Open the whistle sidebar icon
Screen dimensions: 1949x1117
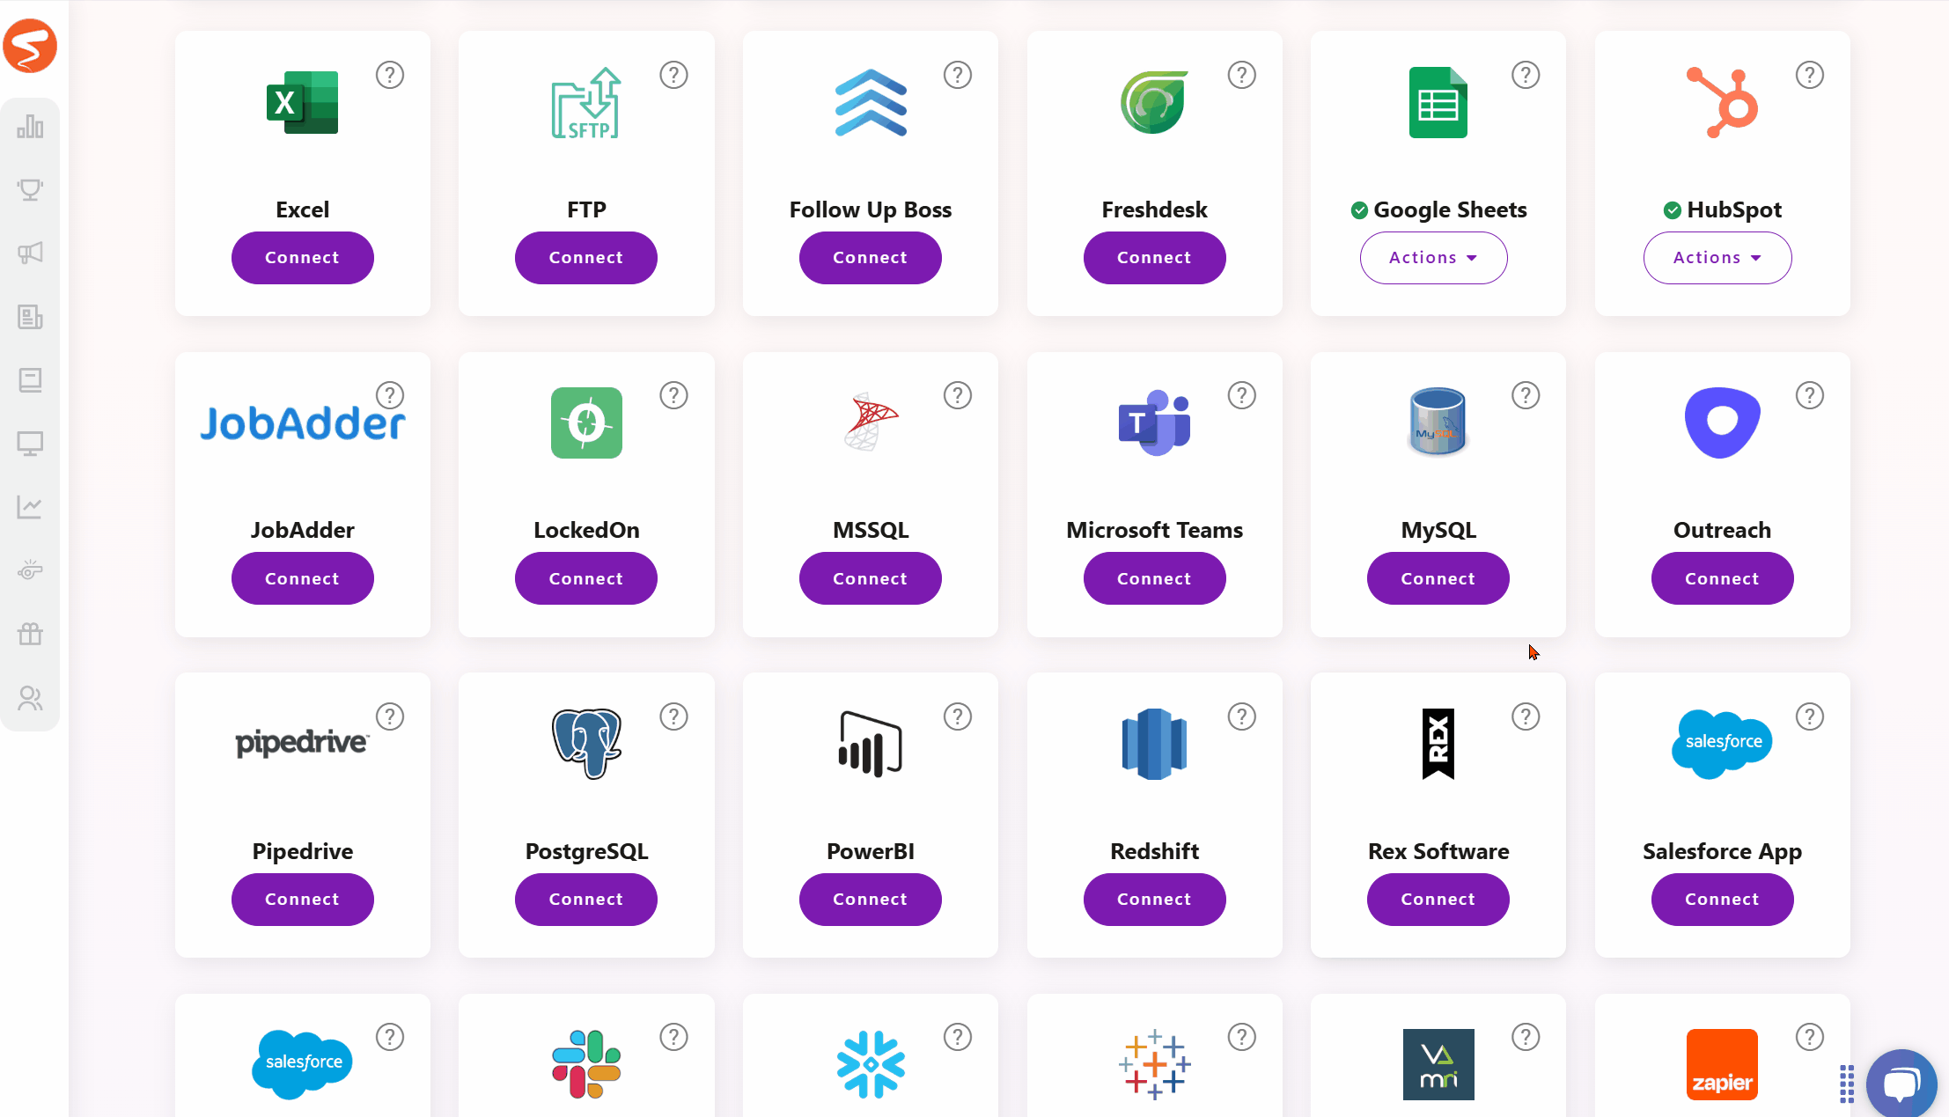(x=30, y=570)
